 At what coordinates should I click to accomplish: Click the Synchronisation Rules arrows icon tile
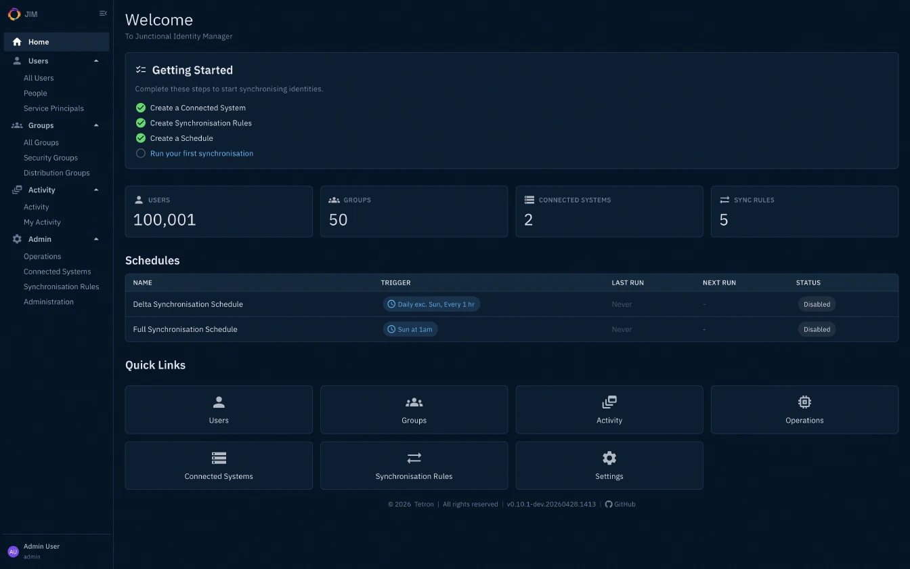click(x=414, y=458)
